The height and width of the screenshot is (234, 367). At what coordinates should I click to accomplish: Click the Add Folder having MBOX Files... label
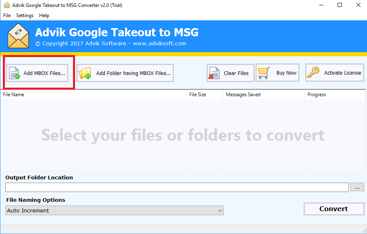tap(133, 73)
